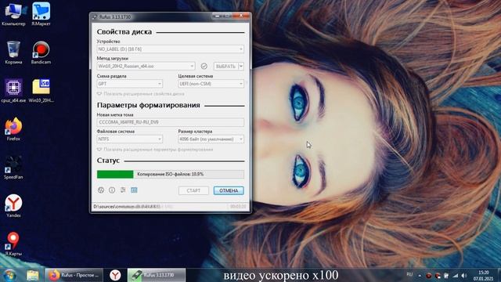Open the Метод загрузки ISO dropdown
501x282 pixels.
146,66
